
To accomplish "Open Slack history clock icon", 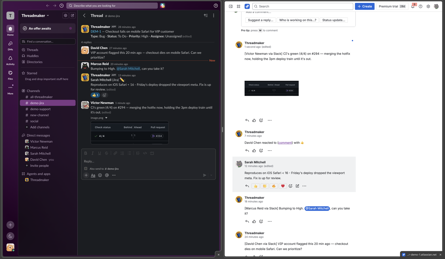I will tap(61, 5).
